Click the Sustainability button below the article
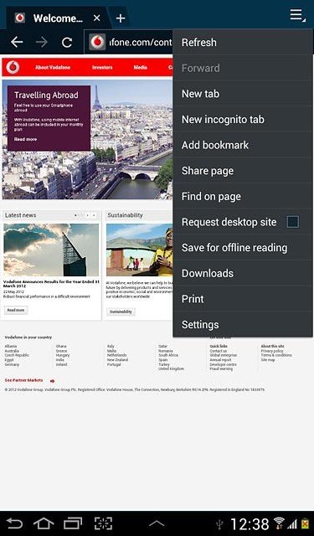The image size is (314, 536). coord(121,312)
